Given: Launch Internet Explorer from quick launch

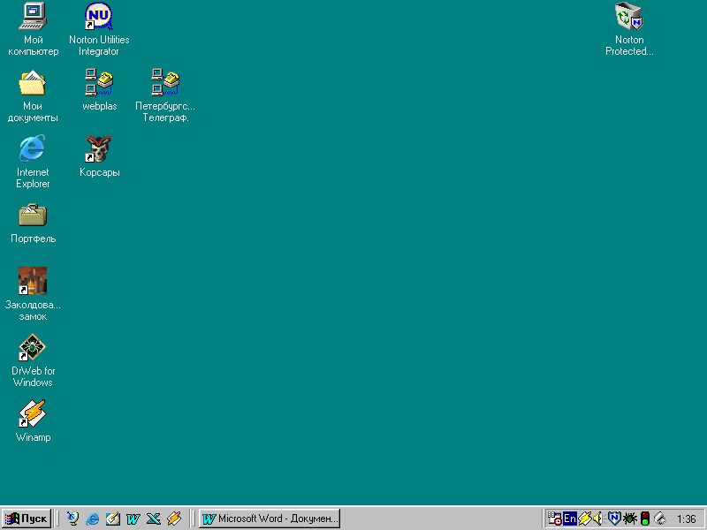Looking at the screenshot, I should [93, 519].
